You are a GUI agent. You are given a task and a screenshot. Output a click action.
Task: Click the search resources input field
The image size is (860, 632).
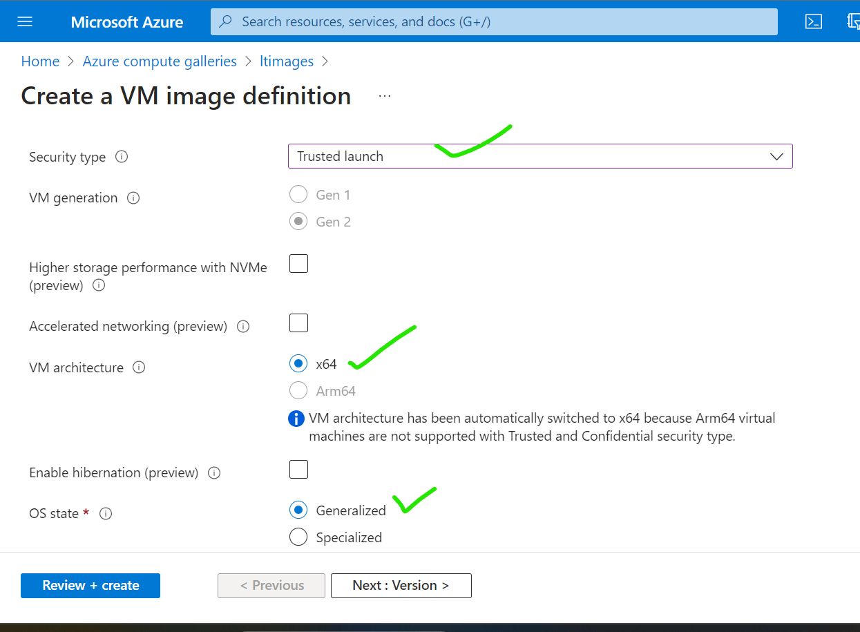pos(494,21)
